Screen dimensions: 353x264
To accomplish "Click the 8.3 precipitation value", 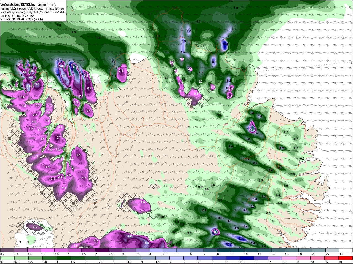I will (184, 41).
